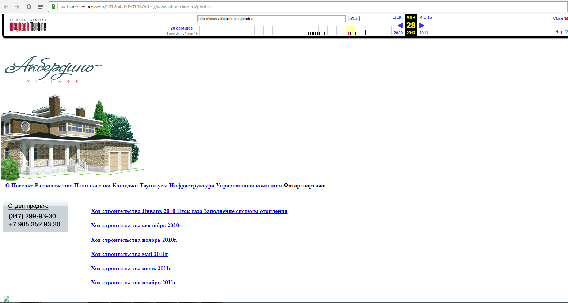Click the broken image placeholder at bottom
568x303 pixels.
(x=19, y=299)
